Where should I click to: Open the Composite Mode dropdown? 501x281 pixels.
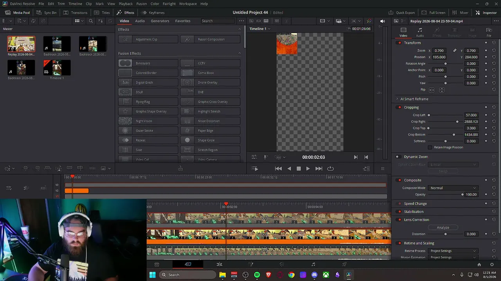coord(453,188)
